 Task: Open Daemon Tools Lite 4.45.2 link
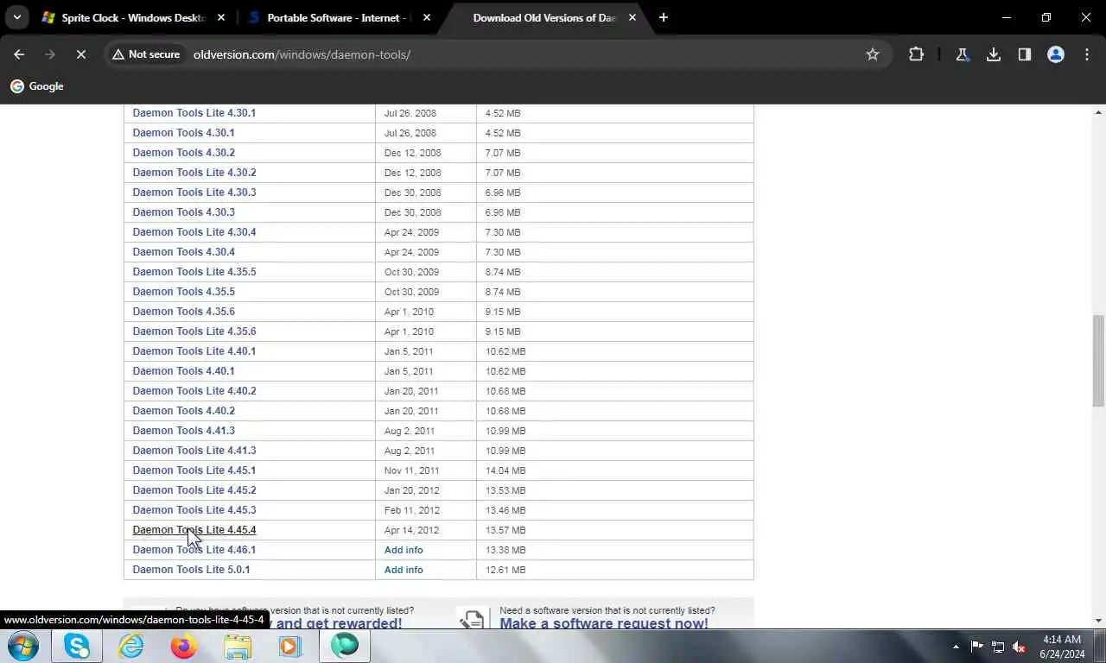click(194, 490)
